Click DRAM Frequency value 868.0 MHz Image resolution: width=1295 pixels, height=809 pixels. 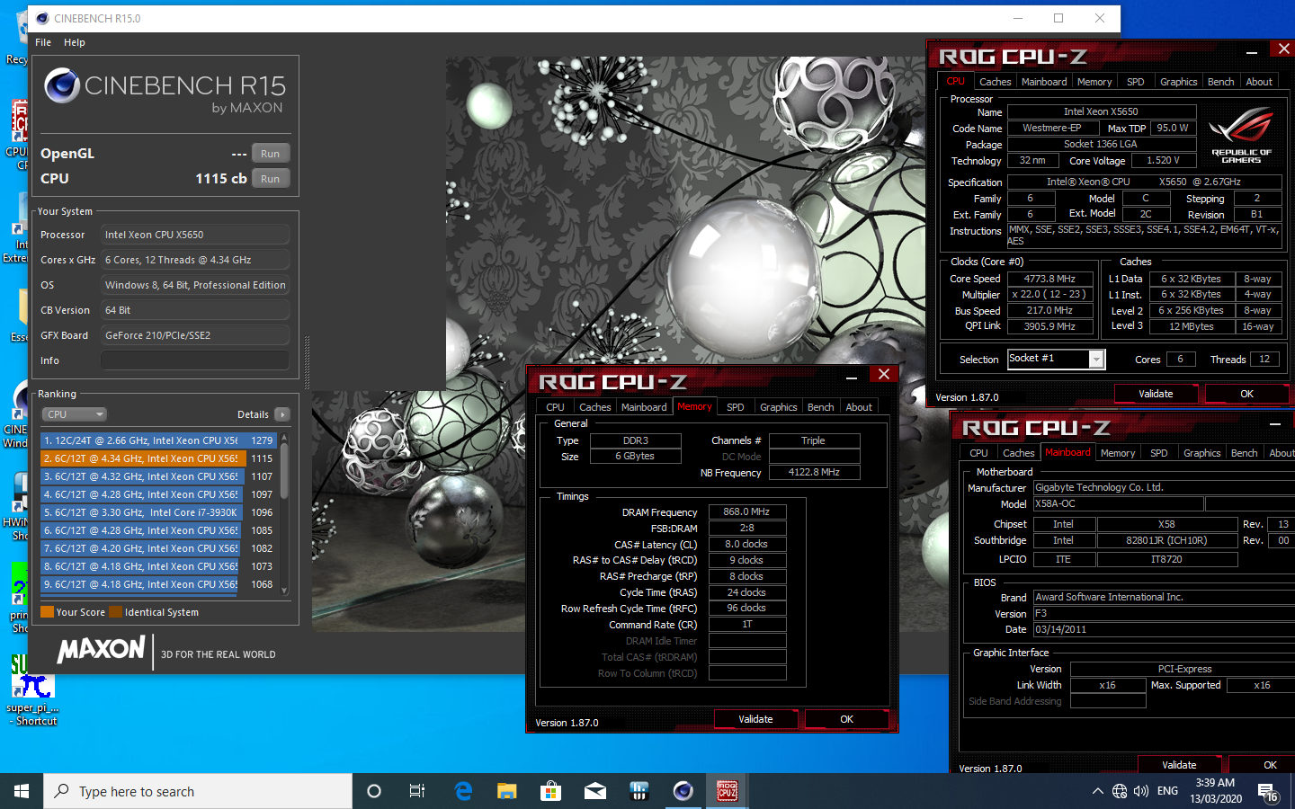[747, 511]
